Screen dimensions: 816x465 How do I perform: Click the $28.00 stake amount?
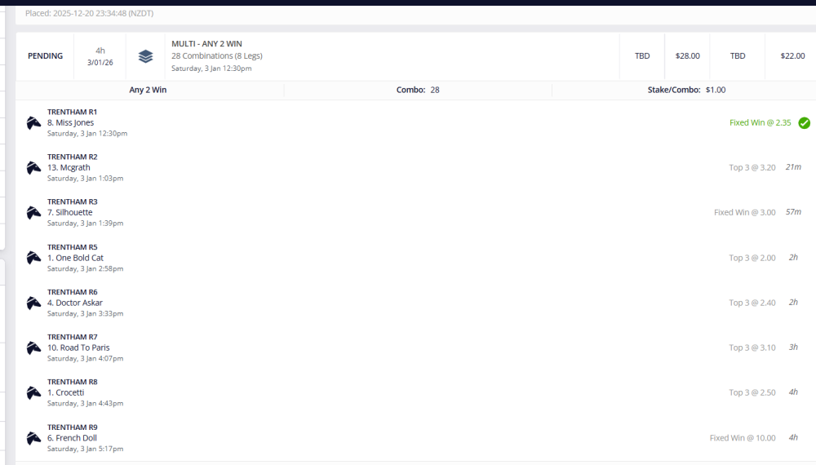[x=687, y=56]
